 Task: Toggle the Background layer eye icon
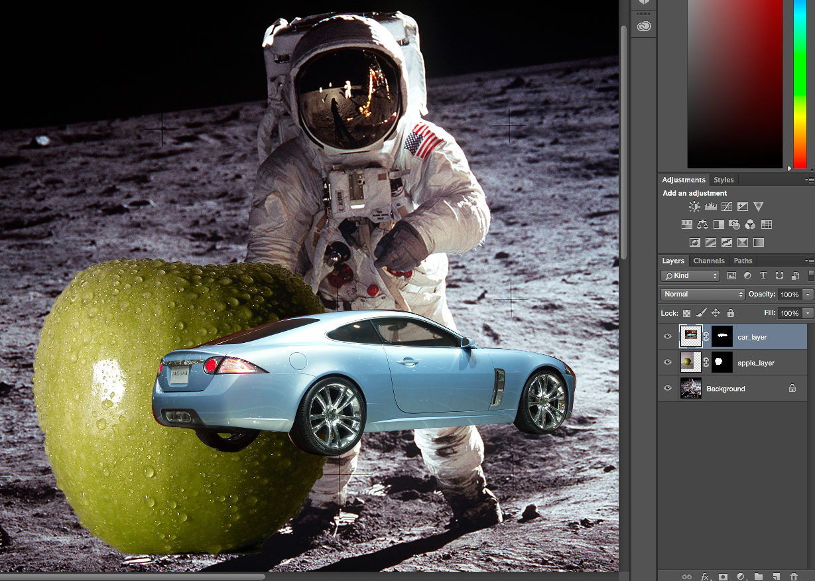(668, 389)
